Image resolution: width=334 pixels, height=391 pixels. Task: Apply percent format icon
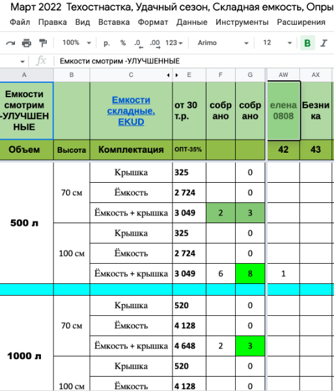click(x=123, y=43)
